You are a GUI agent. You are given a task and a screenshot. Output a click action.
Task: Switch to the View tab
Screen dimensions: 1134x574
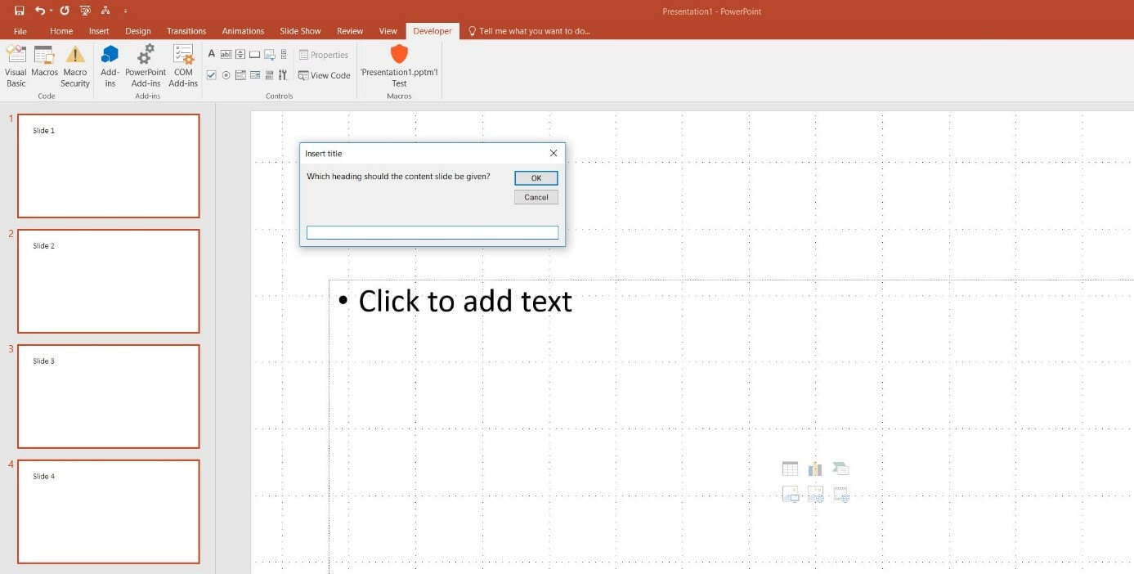388,31
